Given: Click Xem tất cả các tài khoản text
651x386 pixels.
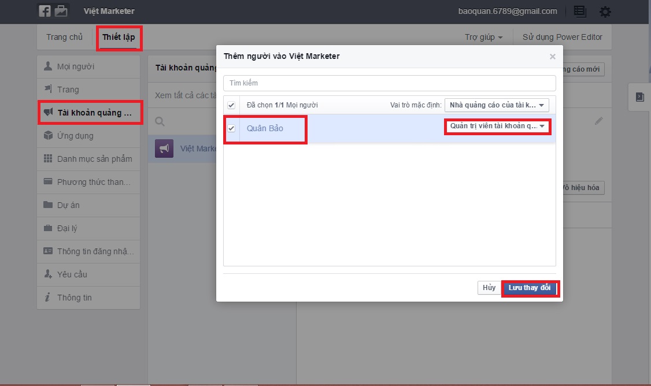Looking at the screenshot, I should (186, 95).
